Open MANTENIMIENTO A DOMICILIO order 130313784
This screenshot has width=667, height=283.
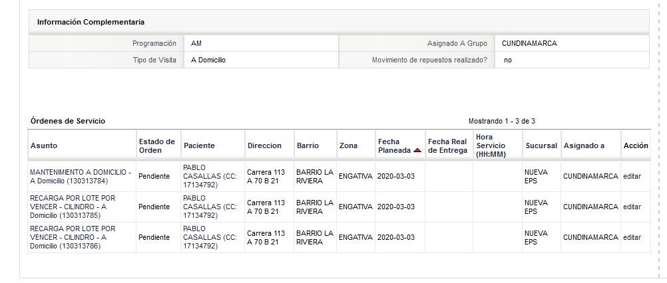81,177
